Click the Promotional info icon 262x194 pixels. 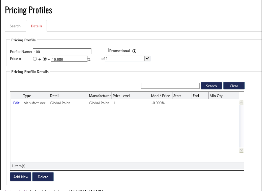point(134,51)
